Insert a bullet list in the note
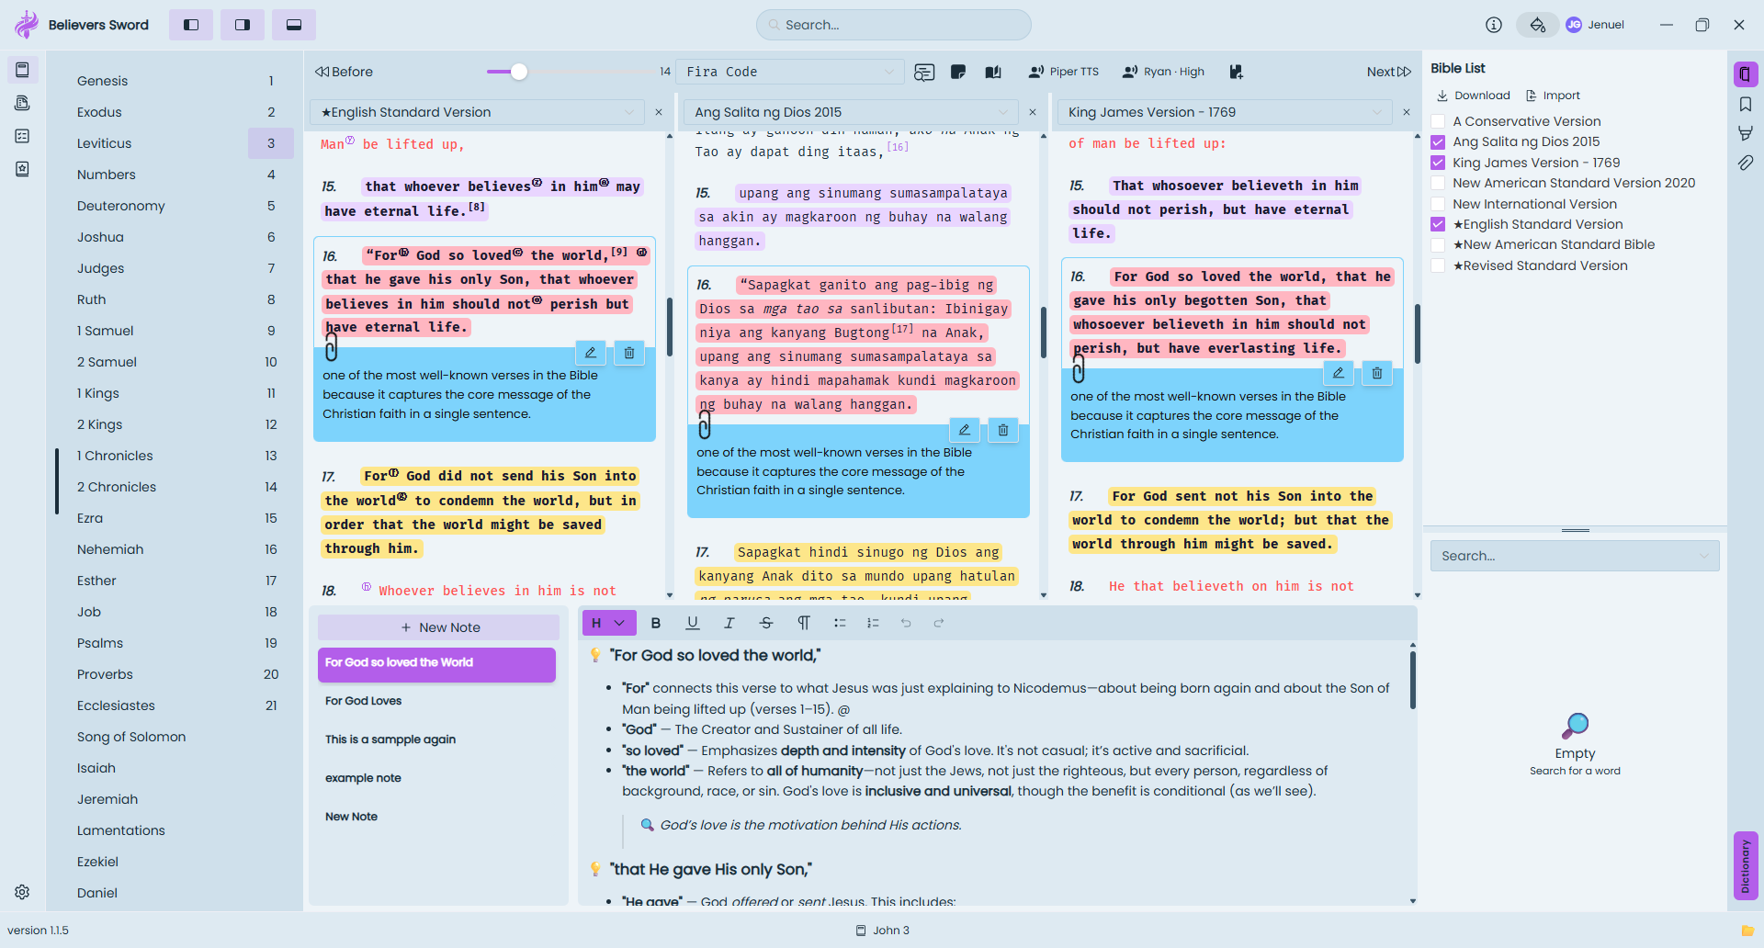Image resolution: width=1764 pixels, height=948 pixels. click(x=840, y=623)
